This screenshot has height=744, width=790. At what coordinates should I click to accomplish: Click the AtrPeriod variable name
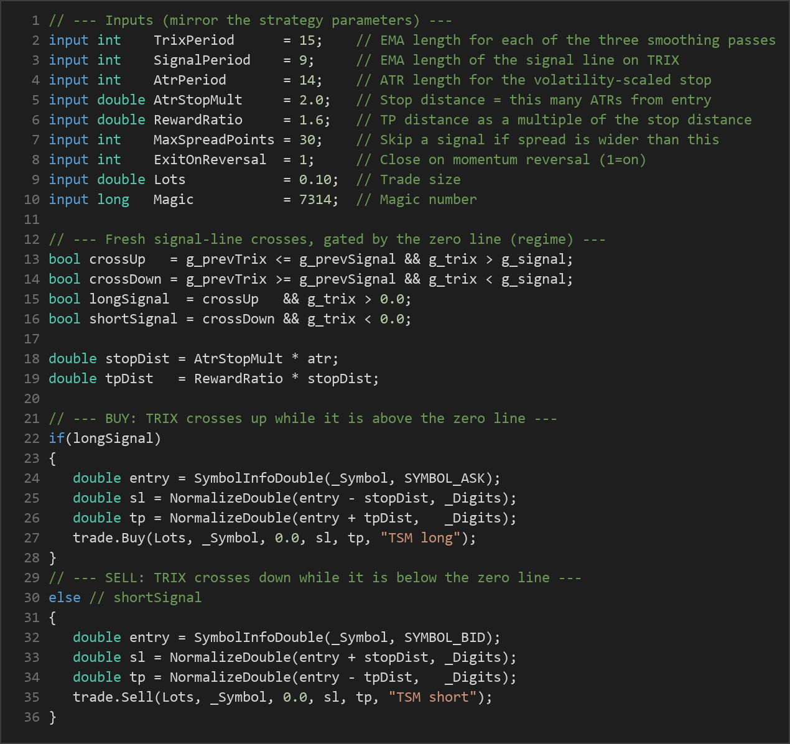point(190,80)
